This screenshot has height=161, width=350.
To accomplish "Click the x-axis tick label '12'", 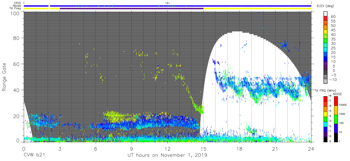I will 167,149.
